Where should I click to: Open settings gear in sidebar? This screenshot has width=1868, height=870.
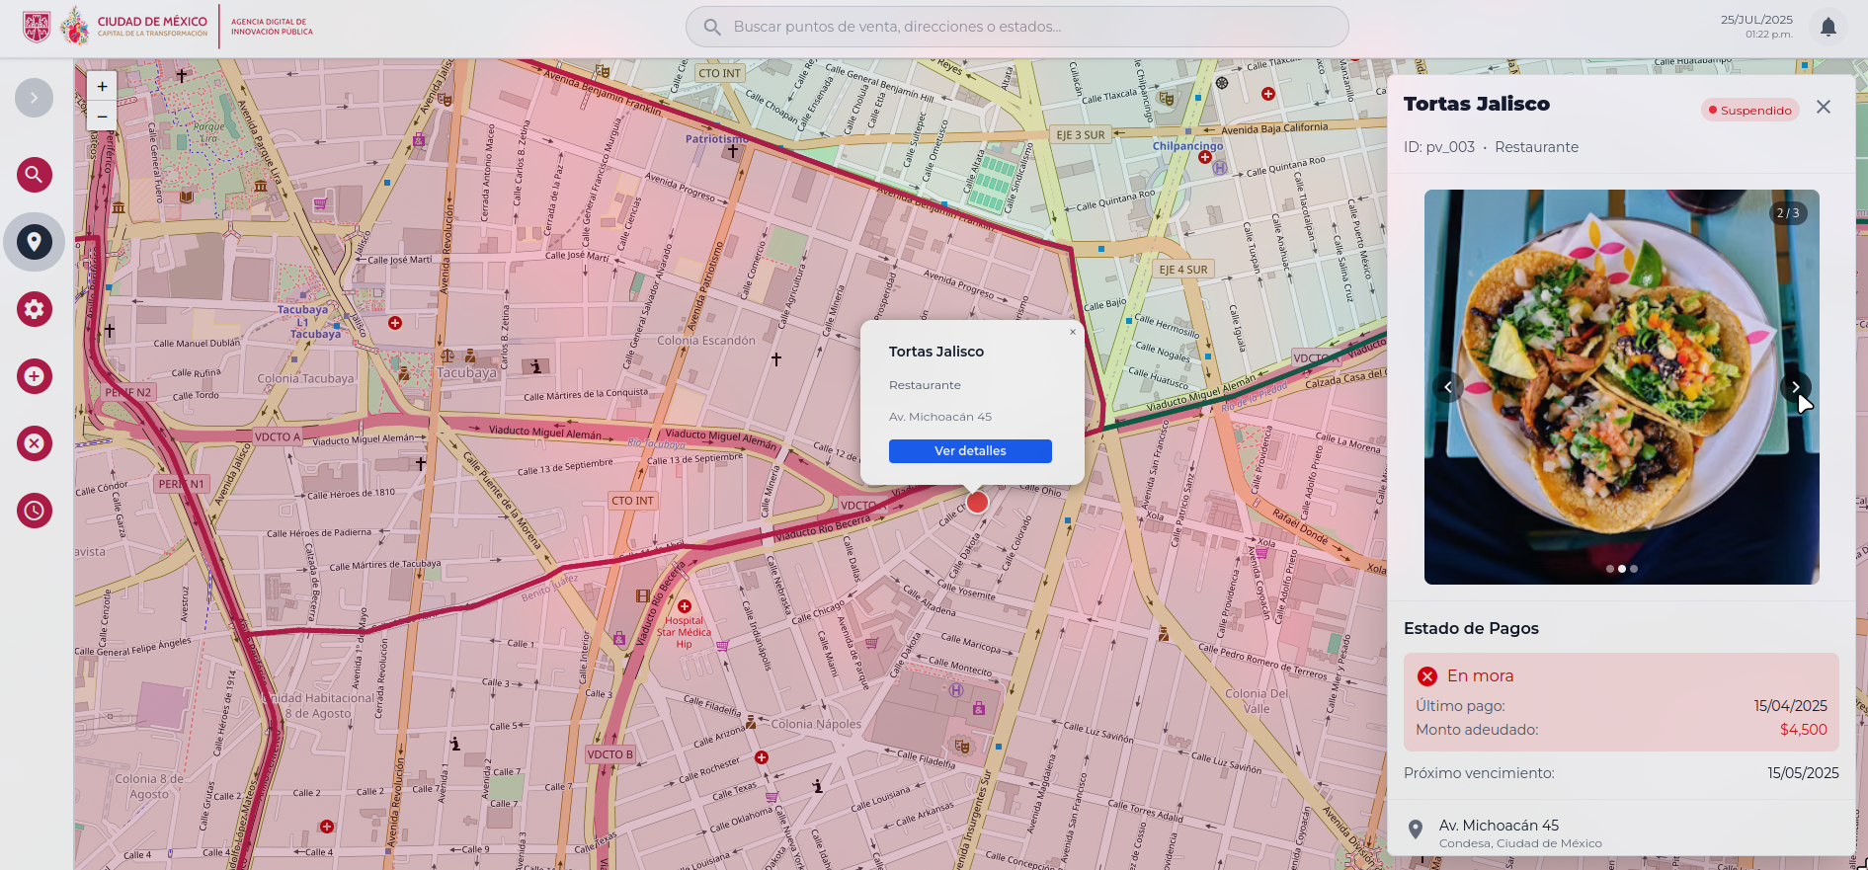coord(34,309)
